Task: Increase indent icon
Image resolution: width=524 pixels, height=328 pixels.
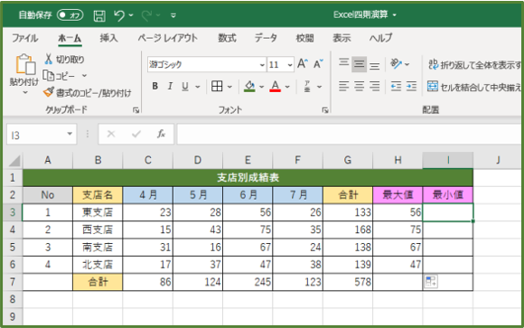Action: tap(411, 87)
